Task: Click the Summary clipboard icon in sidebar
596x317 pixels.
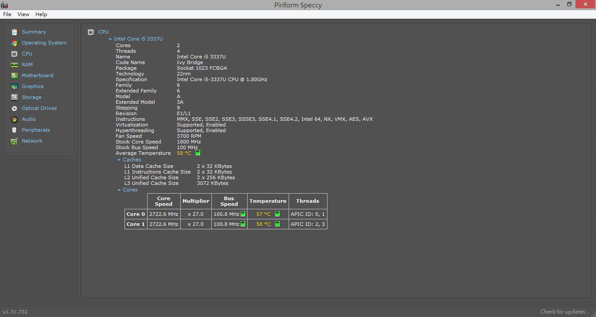Action: (x=14, y=32)
